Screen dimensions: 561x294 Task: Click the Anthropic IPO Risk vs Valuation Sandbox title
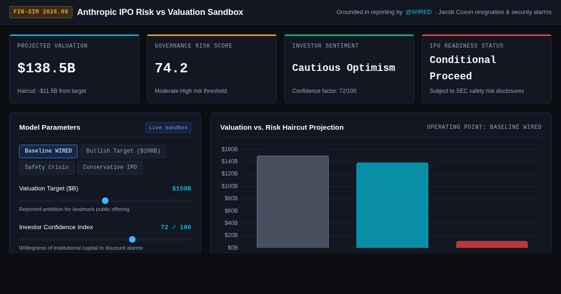point(160,12)
